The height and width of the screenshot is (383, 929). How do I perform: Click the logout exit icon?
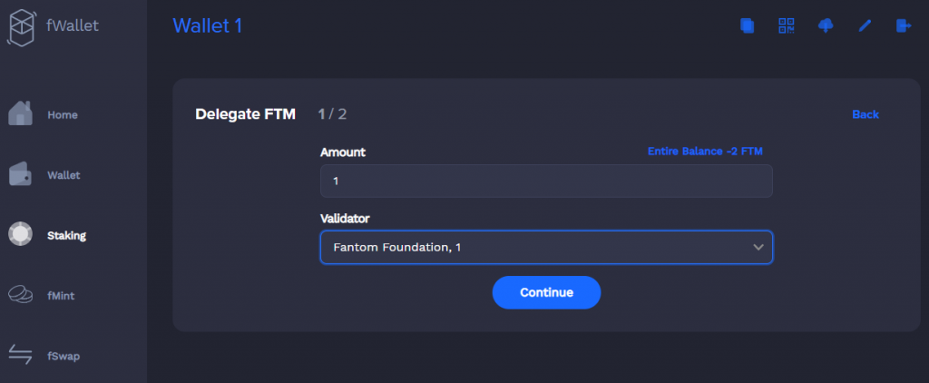(904, 25)
